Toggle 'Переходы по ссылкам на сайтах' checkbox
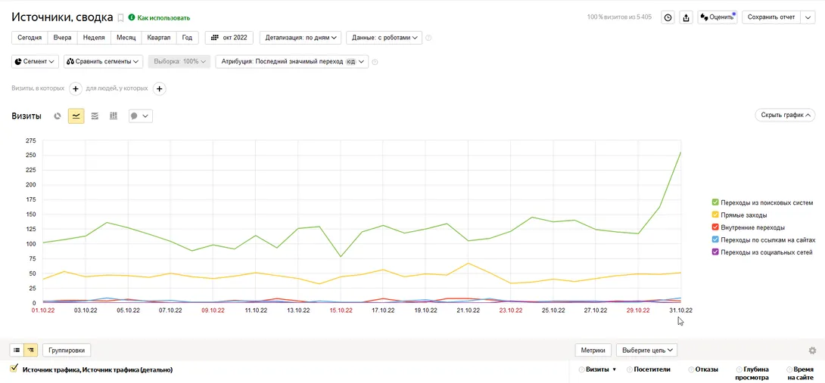The height and width of the screenshot is (383, 825). [x=715, y=239]
